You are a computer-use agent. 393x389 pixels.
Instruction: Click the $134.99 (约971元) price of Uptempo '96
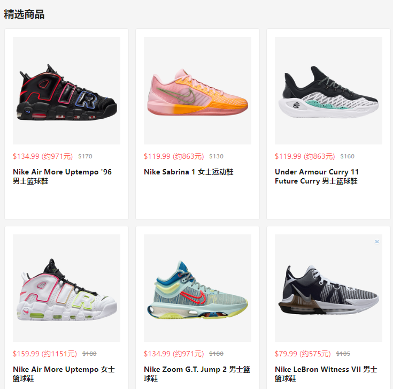click(x=43, y=156)
